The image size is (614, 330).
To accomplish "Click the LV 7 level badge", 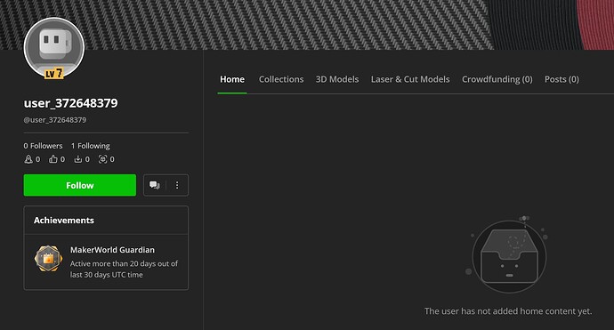I will (x=53, y=73).
